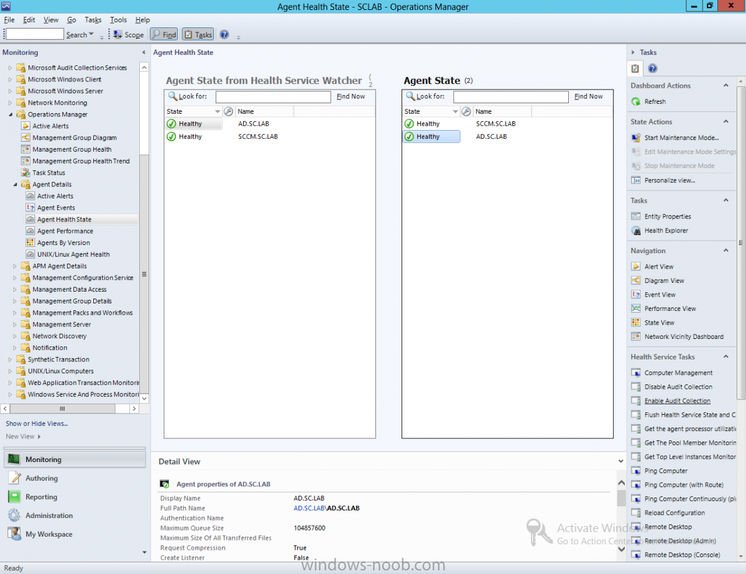
Task: Click the Ping Computer task icon
Action: tap(635, 471)
